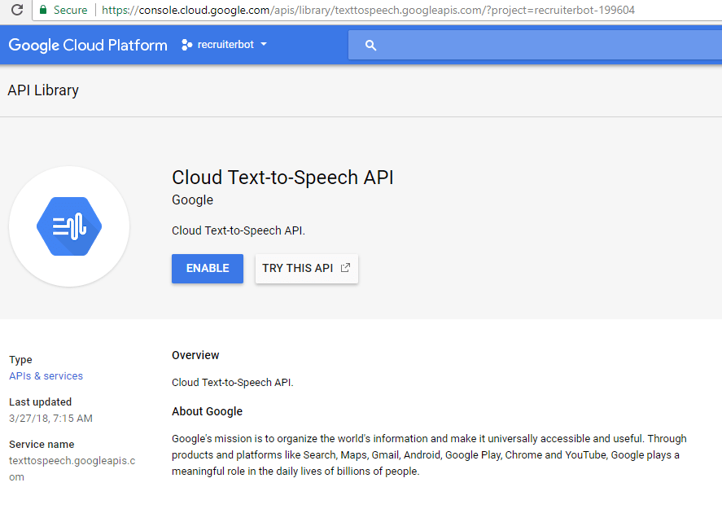Click the Cloud Text-to-Speech API circular logo badge
Image resolution: width=722 pixels, height=509 pixels.
[x=69, y=226]
